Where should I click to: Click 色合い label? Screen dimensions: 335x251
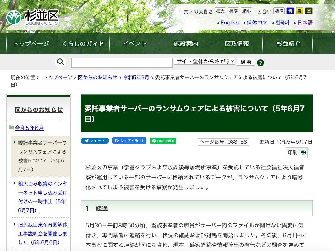[x=264, y=12]
